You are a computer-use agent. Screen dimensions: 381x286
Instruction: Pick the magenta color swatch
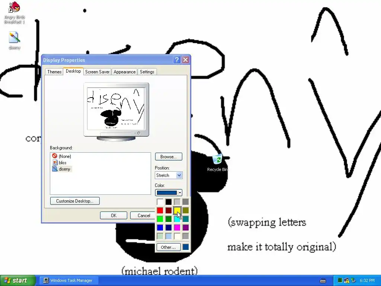tap(177, 228)
